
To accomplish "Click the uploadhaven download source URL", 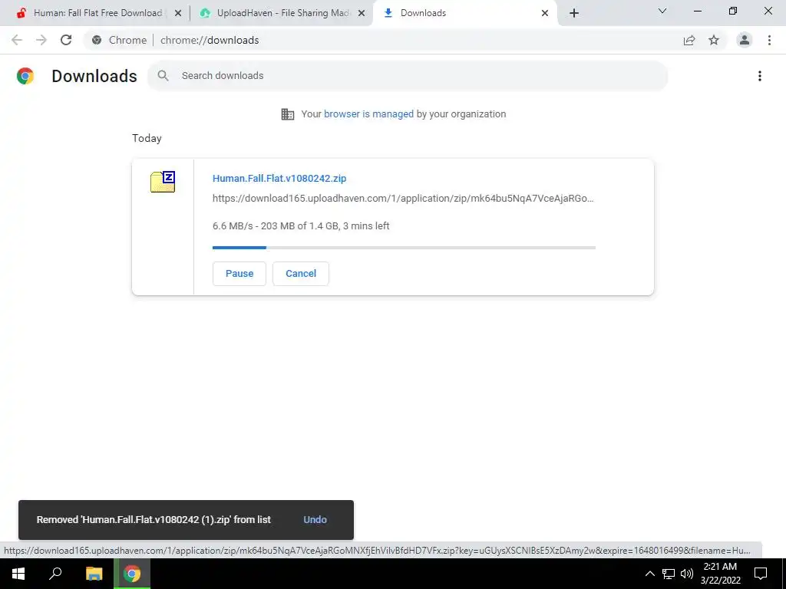I will tap(403, 199).
